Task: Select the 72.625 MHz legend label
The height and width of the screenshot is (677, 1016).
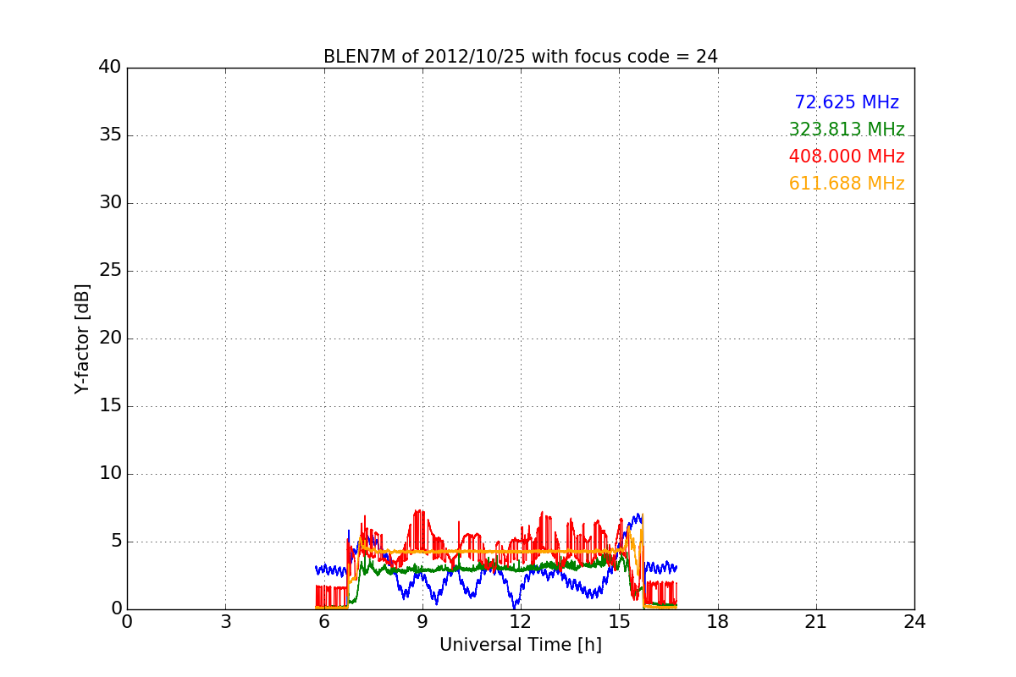Action: click(x=847, y=102)
